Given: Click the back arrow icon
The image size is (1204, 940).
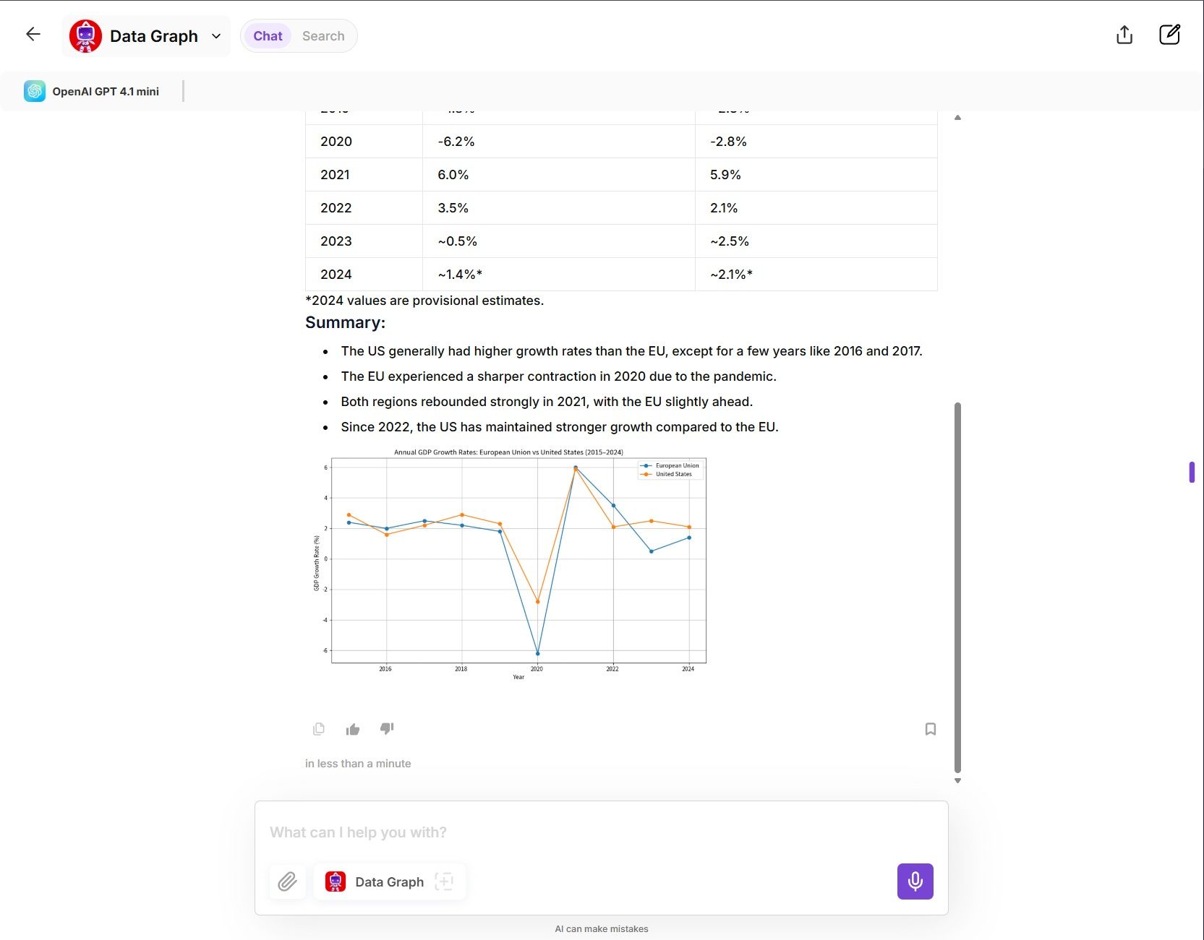Looking at the screenshot, I should coord(33,34).
